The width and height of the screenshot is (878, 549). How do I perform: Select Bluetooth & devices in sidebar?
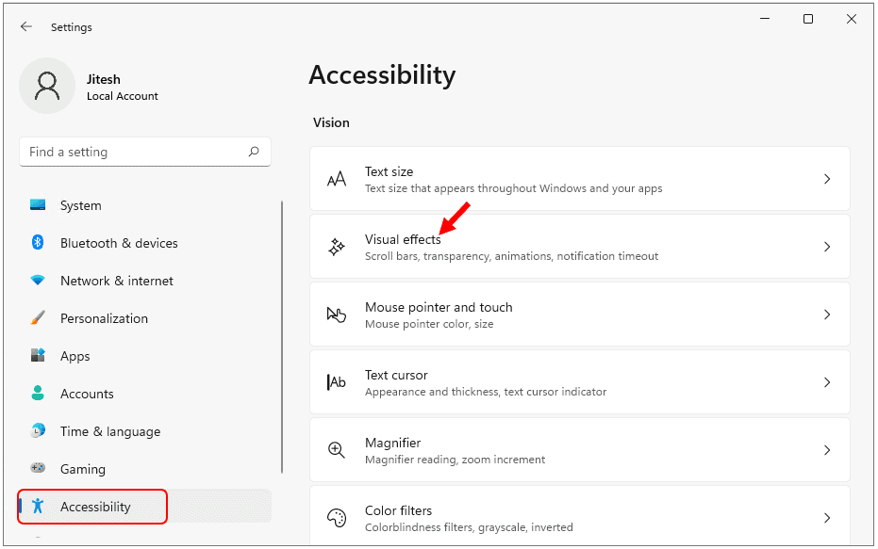[145, 243]
